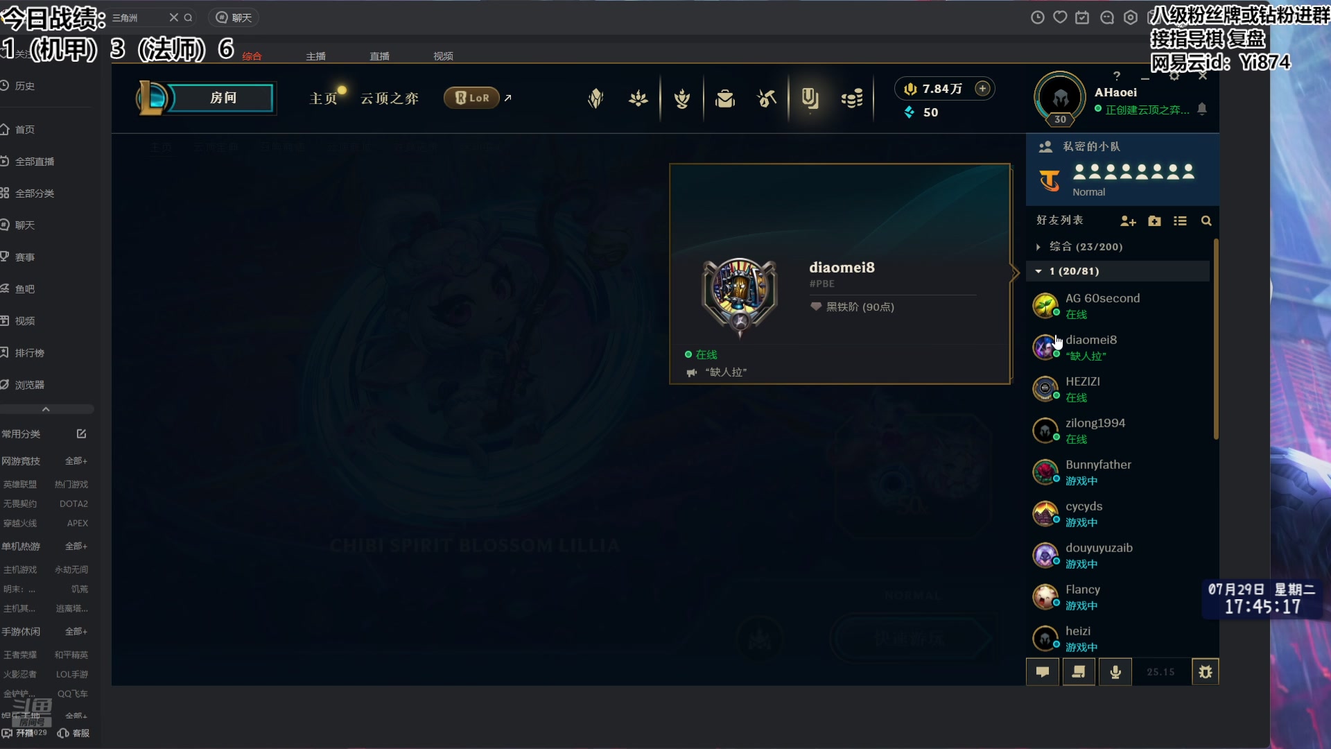The height and width of the screenshot is (749, 1331).
Task: Open the Collection backpack icon
Action: click(725, 98)
